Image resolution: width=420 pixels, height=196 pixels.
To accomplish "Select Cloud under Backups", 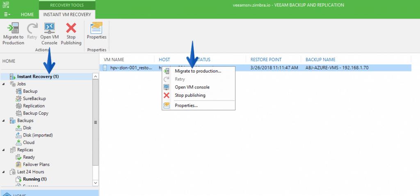I will tap(29, 142).
